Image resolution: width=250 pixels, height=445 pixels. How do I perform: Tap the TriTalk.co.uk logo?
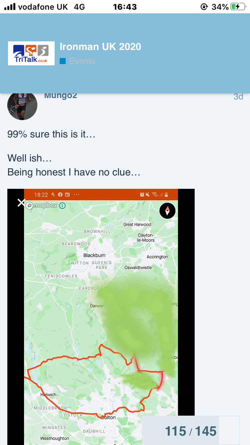pos(31,53)
